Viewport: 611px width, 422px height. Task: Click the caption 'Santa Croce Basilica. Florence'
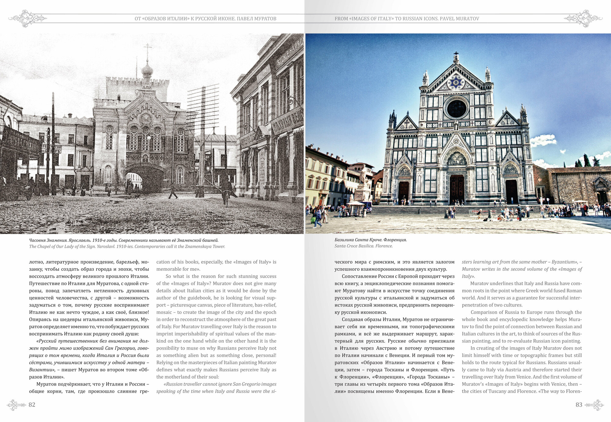tap(364, 246)
